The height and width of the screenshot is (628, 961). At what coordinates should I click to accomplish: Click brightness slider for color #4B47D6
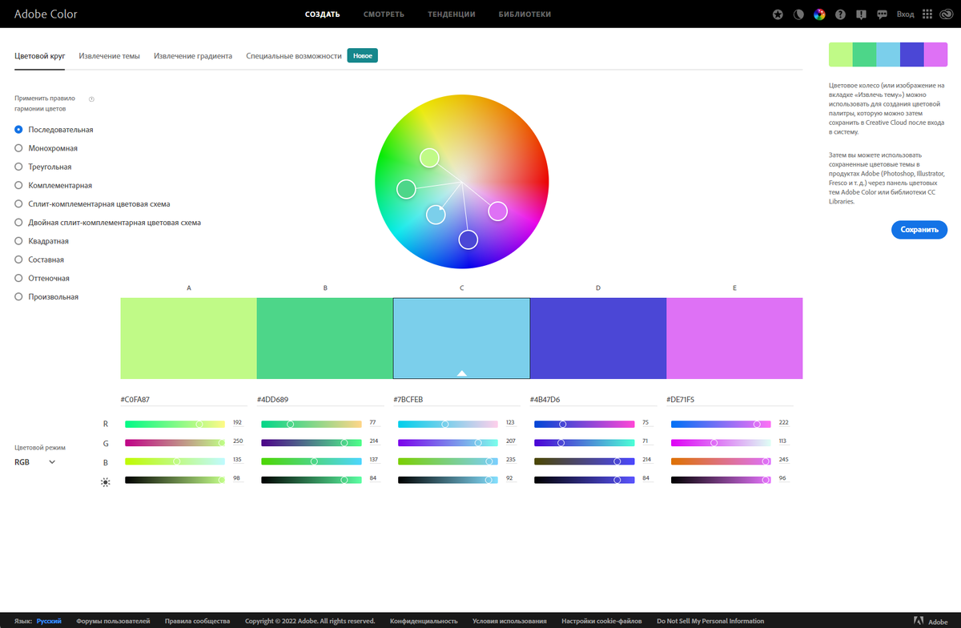tap(585, 480)
